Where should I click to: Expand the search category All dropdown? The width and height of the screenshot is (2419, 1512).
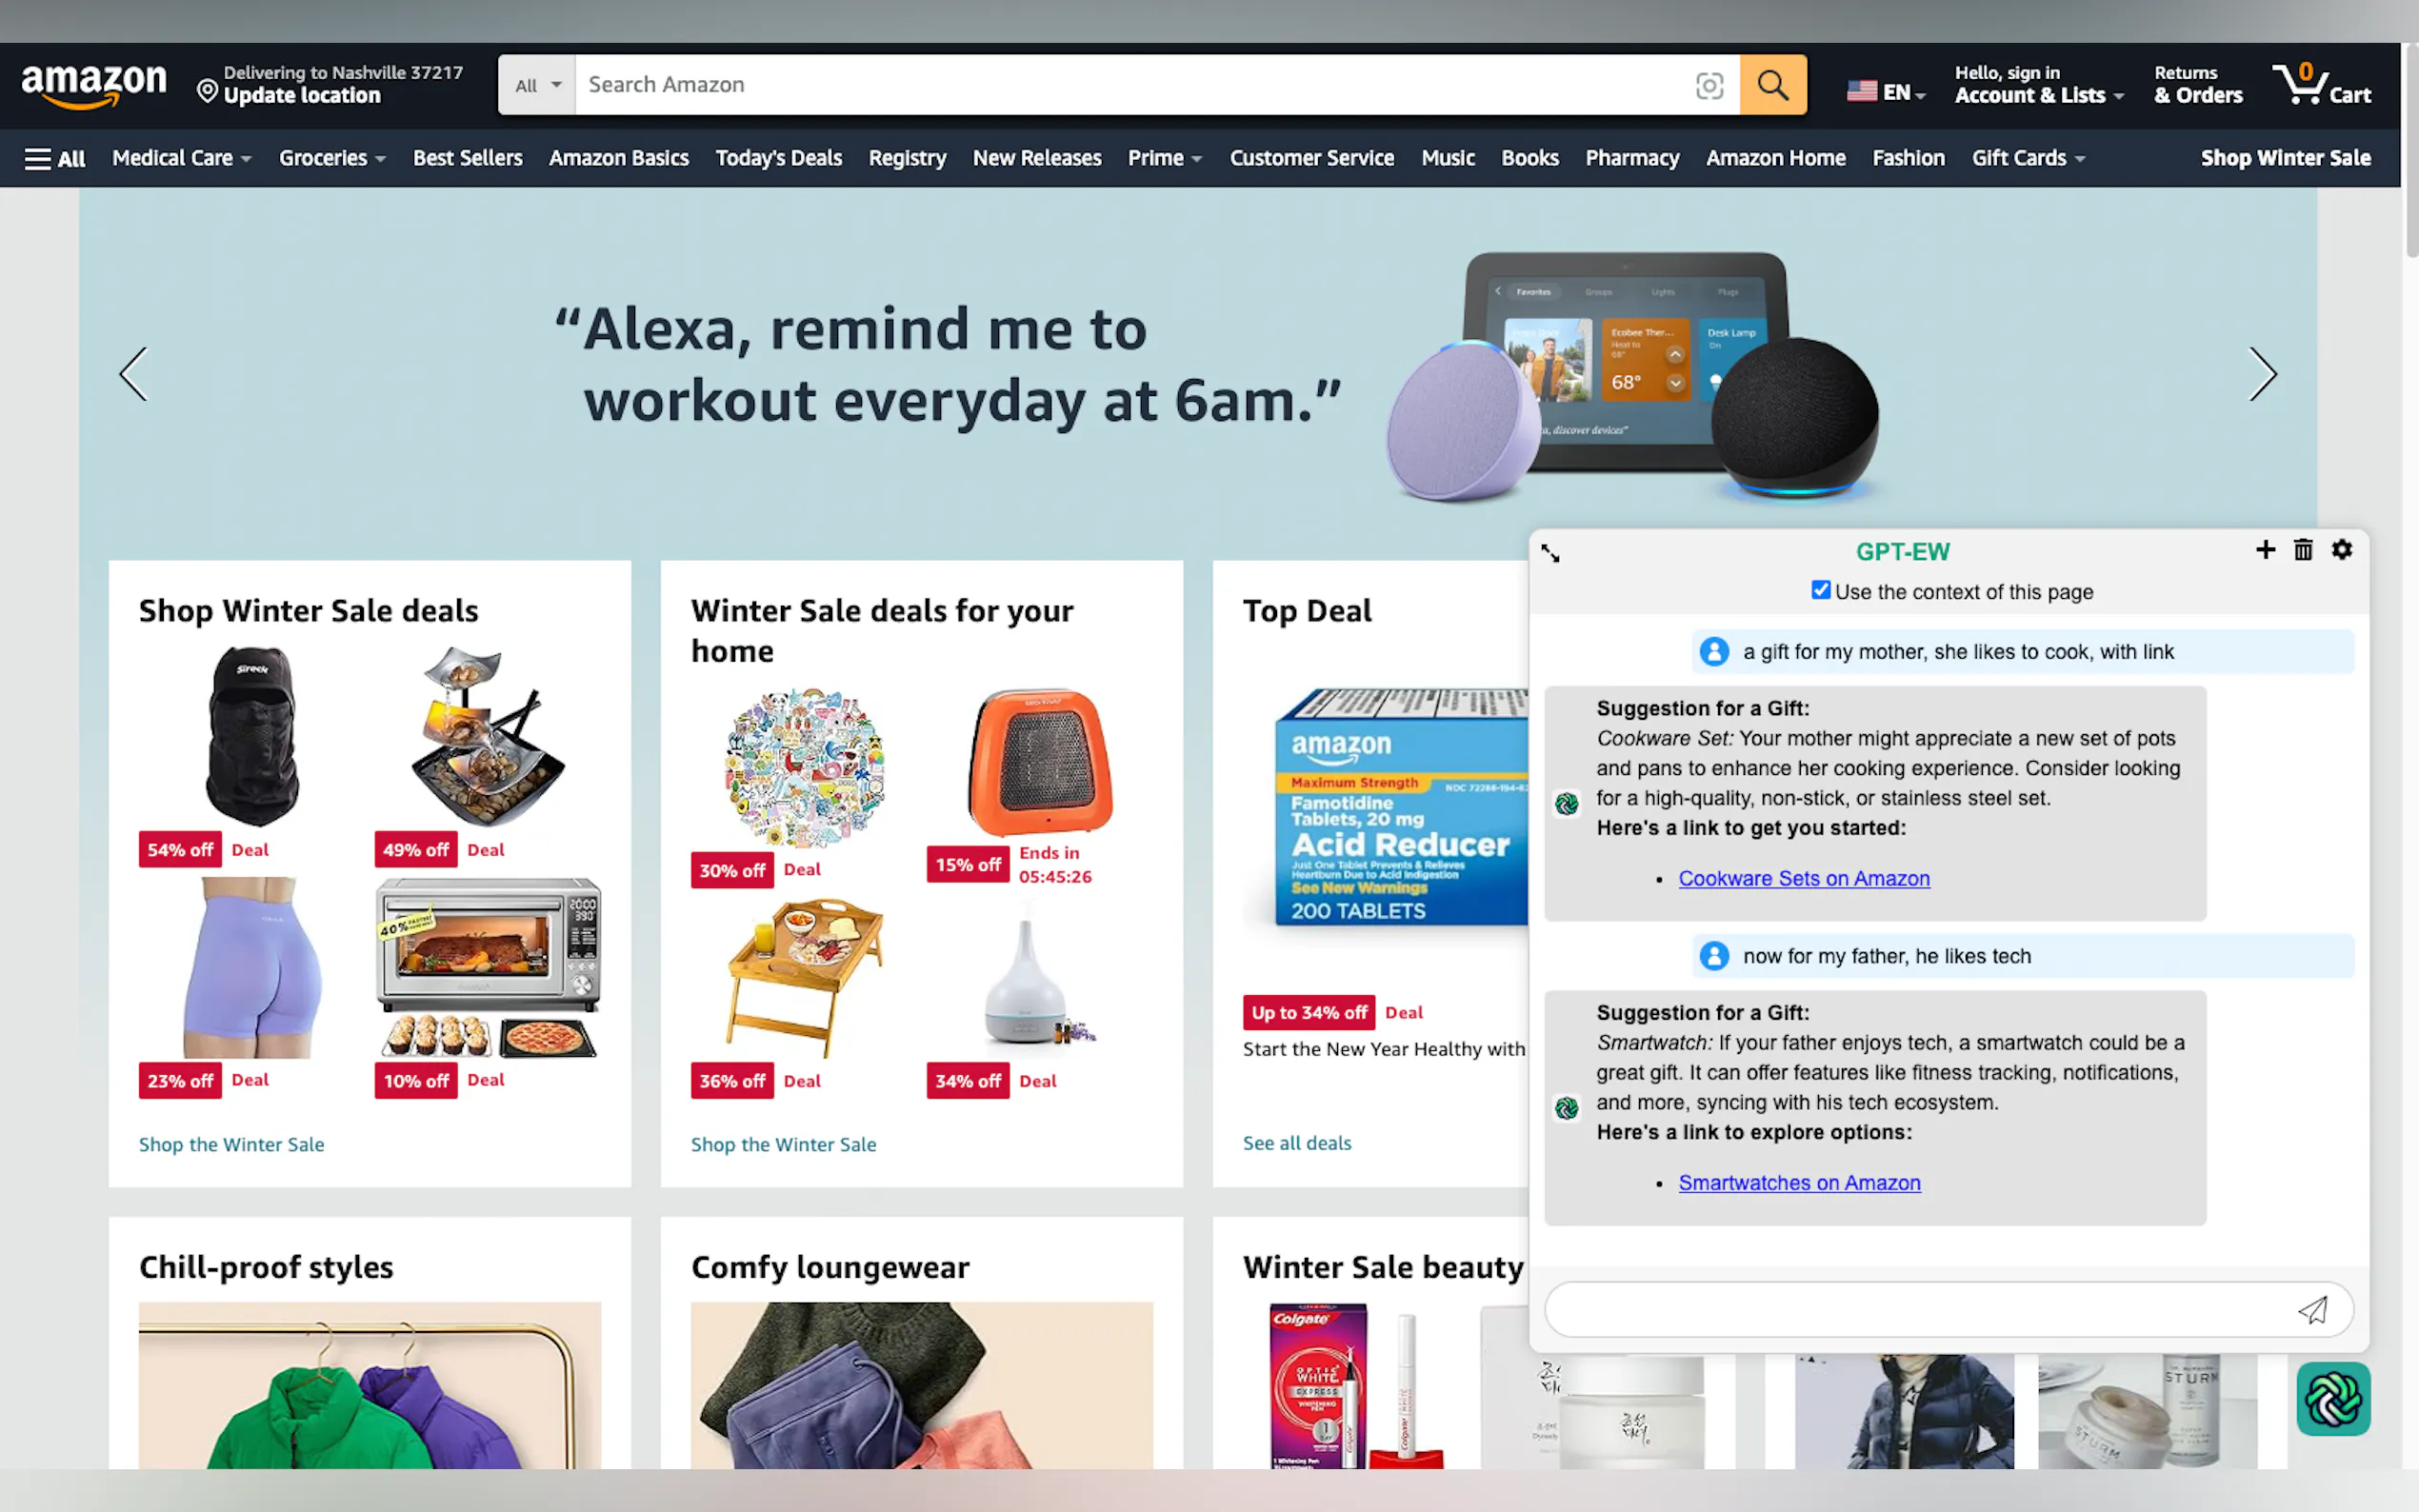coord(537,85)
